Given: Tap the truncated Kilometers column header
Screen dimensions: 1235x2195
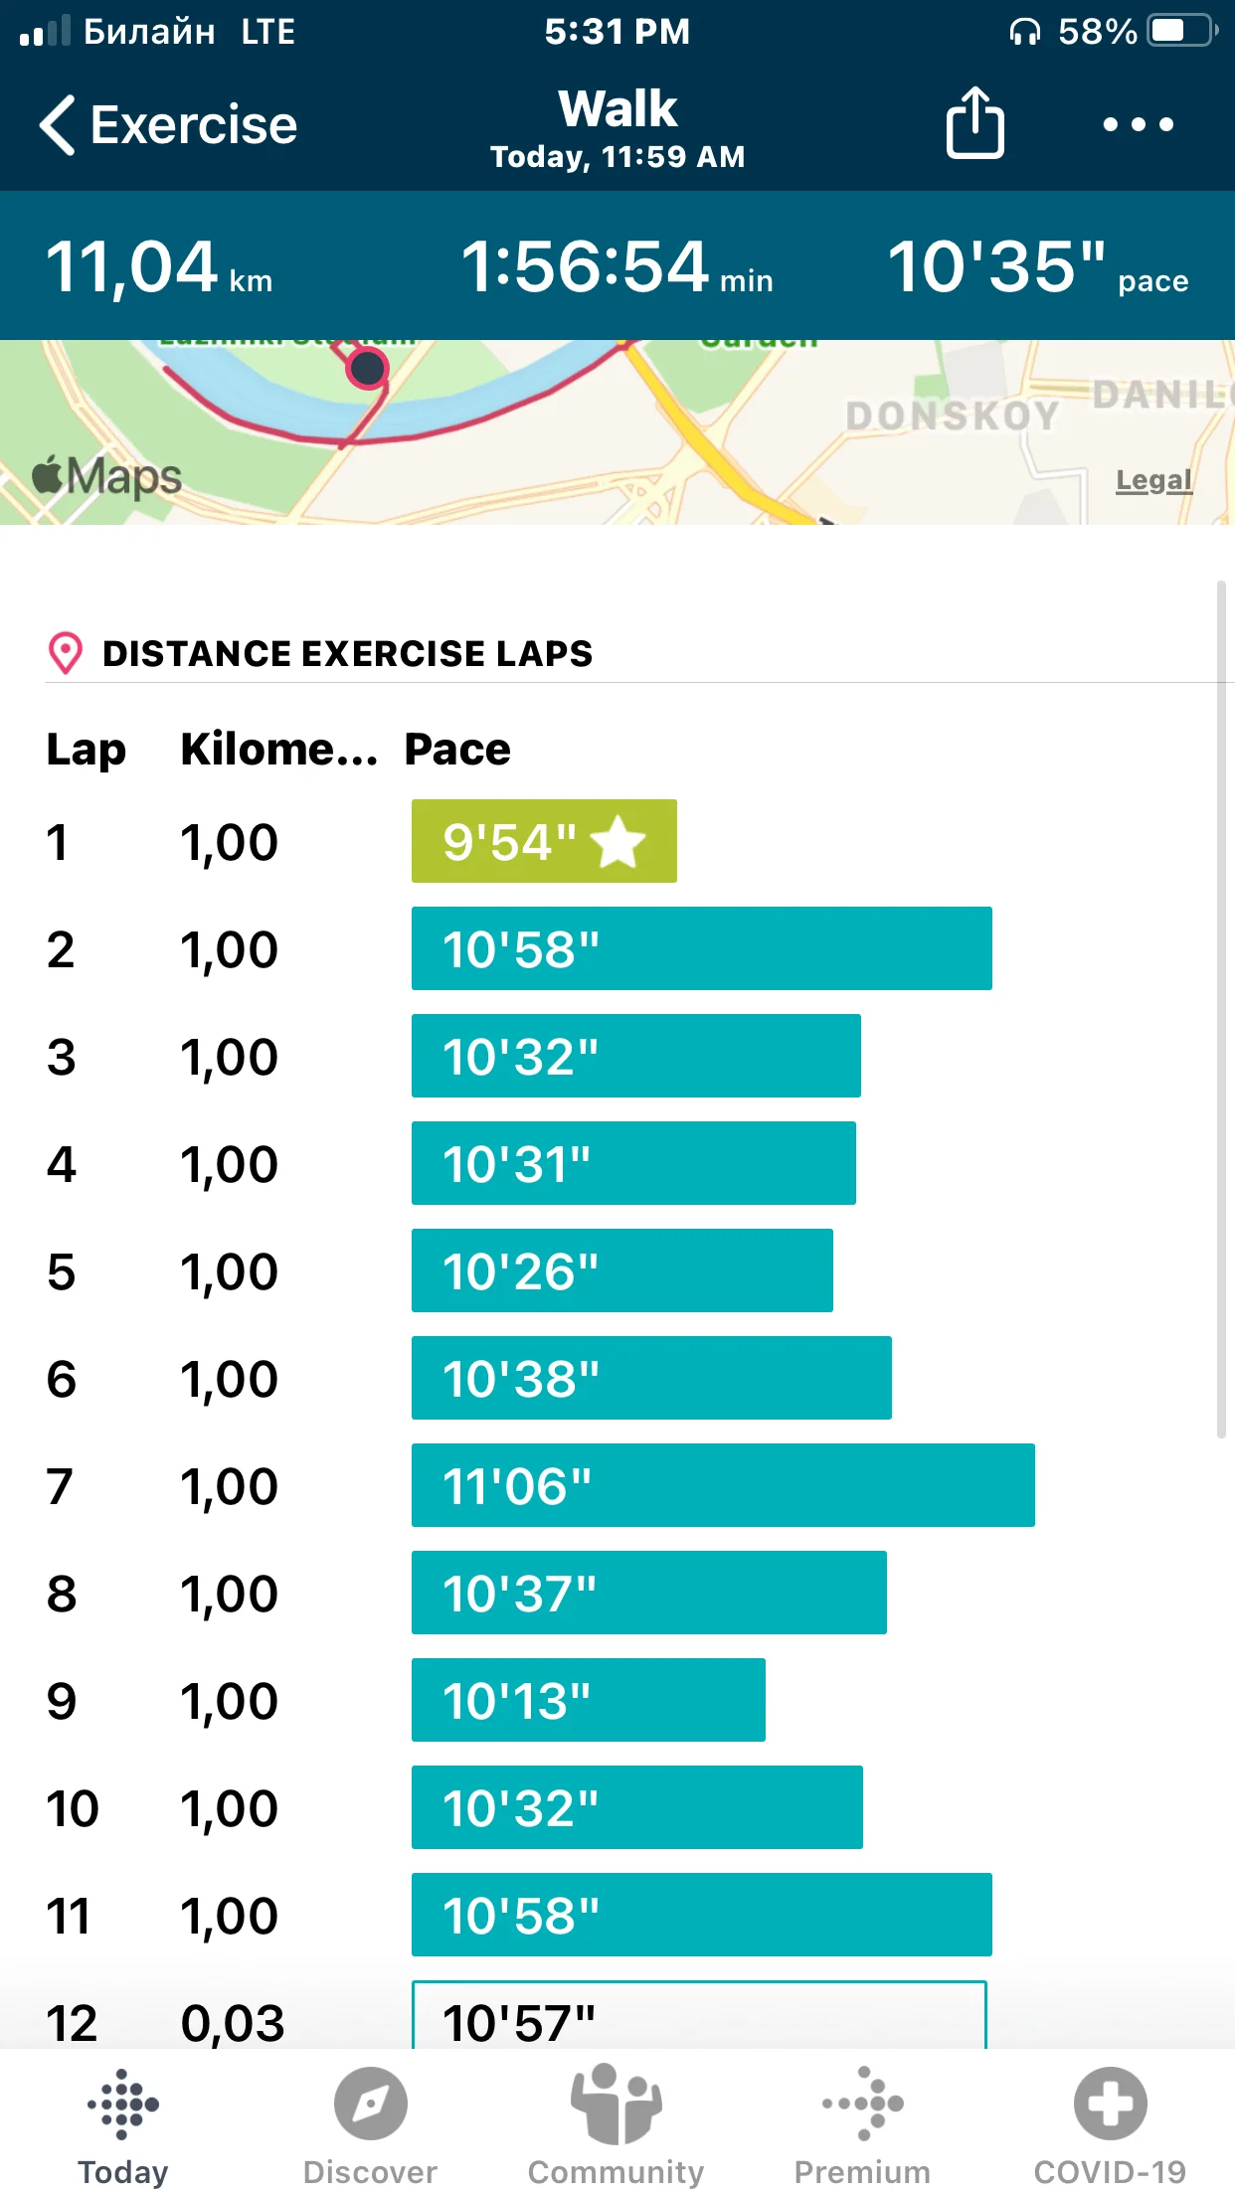Looking at the screenshot, I should point(278,750).
